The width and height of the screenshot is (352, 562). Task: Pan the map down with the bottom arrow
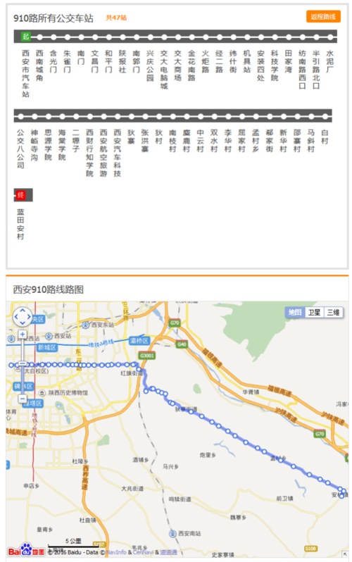pos(23,323)
